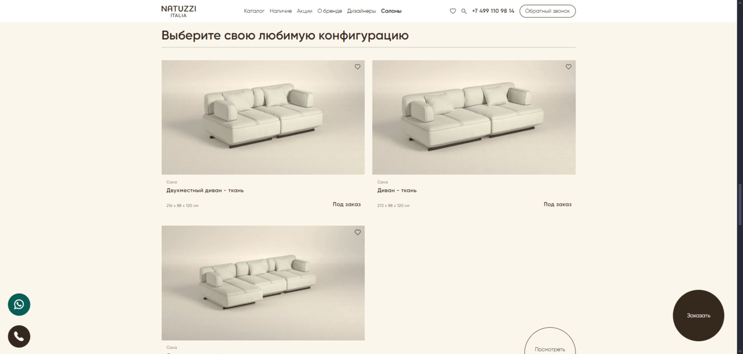Start a WhatsApp chat with green icon
The height and width of the screenshot is (354, 743).
[x=19, y=305]
